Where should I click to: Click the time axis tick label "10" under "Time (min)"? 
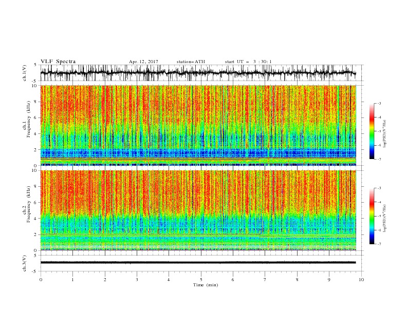(361, 280)
